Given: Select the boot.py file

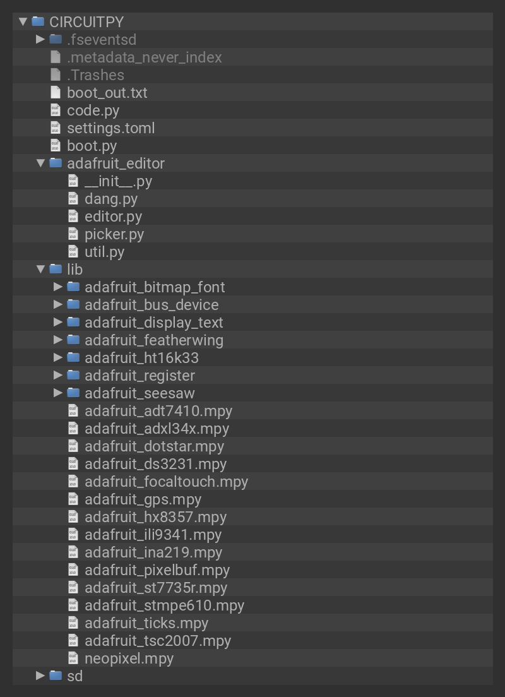Looking at the screenshot, I should coord(92,146).
